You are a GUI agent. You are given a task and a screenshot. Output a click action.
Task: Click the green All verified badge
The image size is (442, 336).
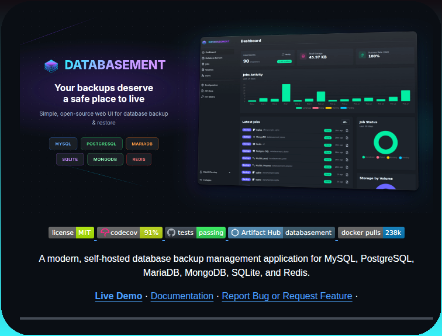pyautogui.click(x=284, y=61)
